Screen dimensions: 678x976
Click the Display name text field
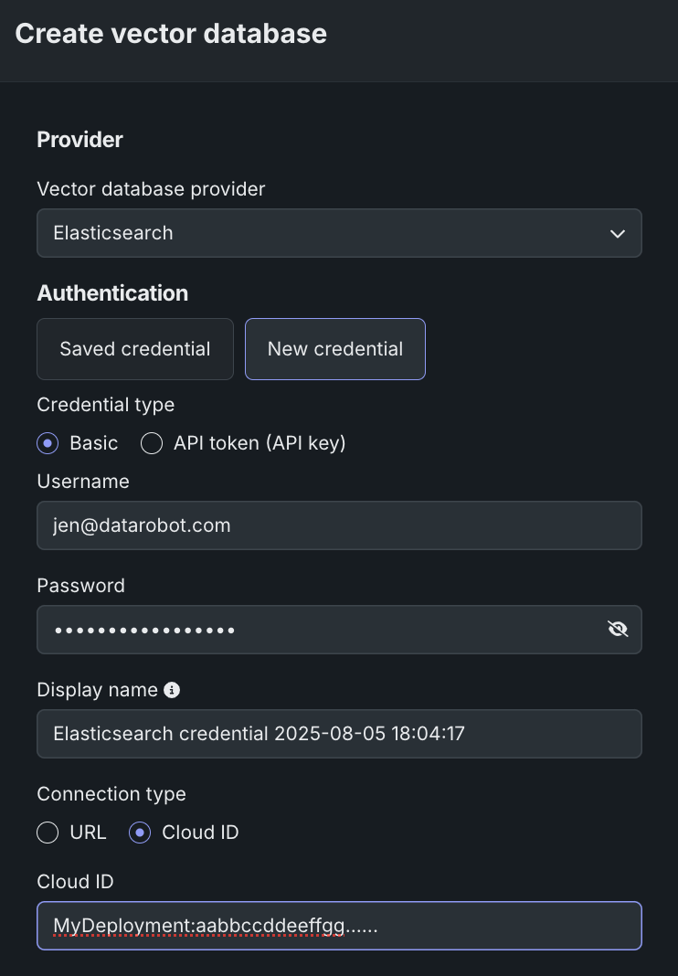338,734
